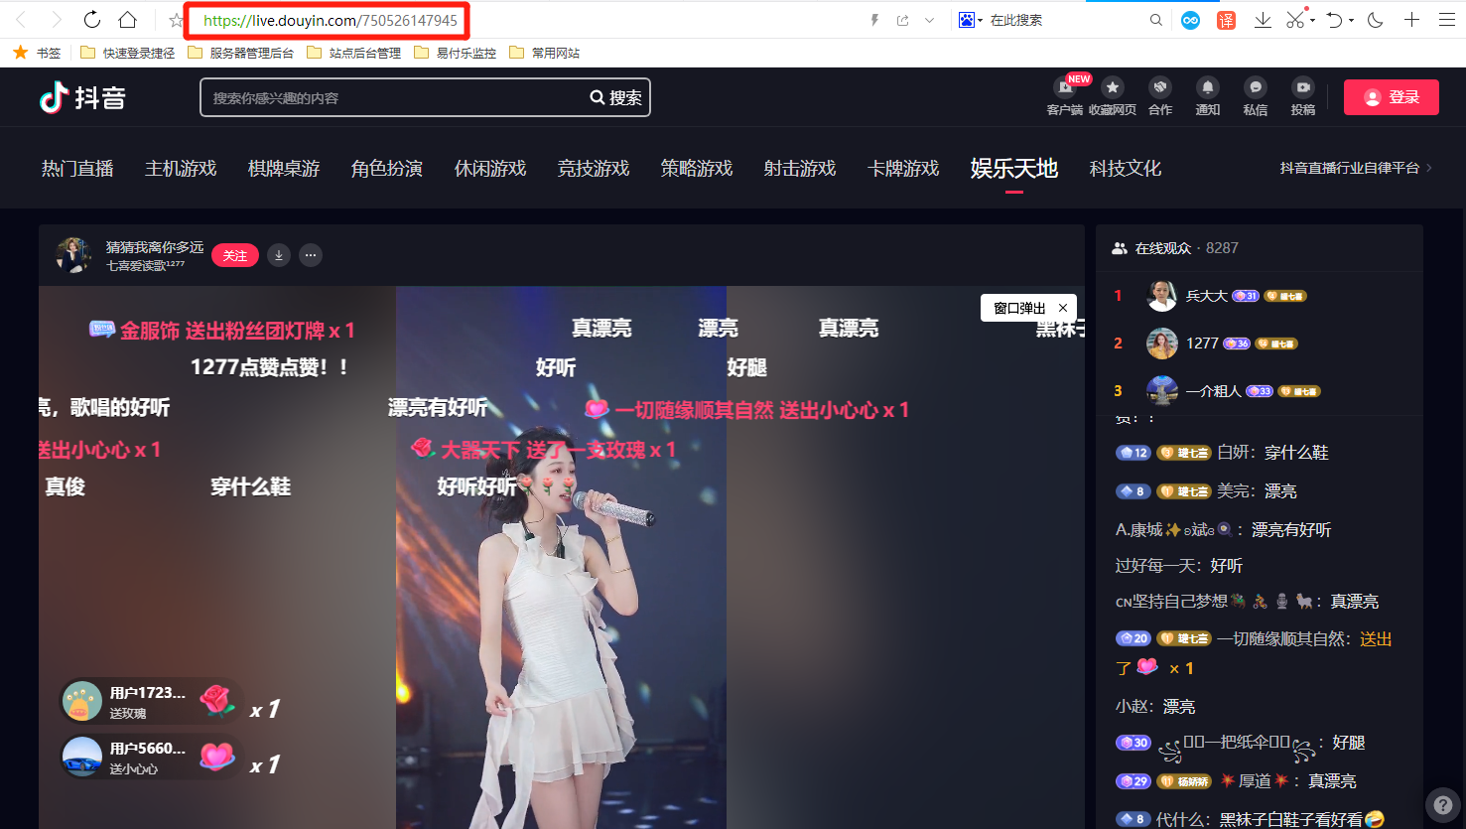Click the Douyin search input field

[392, 98]
